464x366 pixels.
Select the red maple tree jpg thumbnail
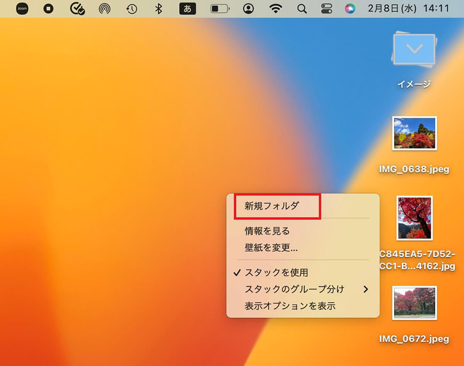415,218
